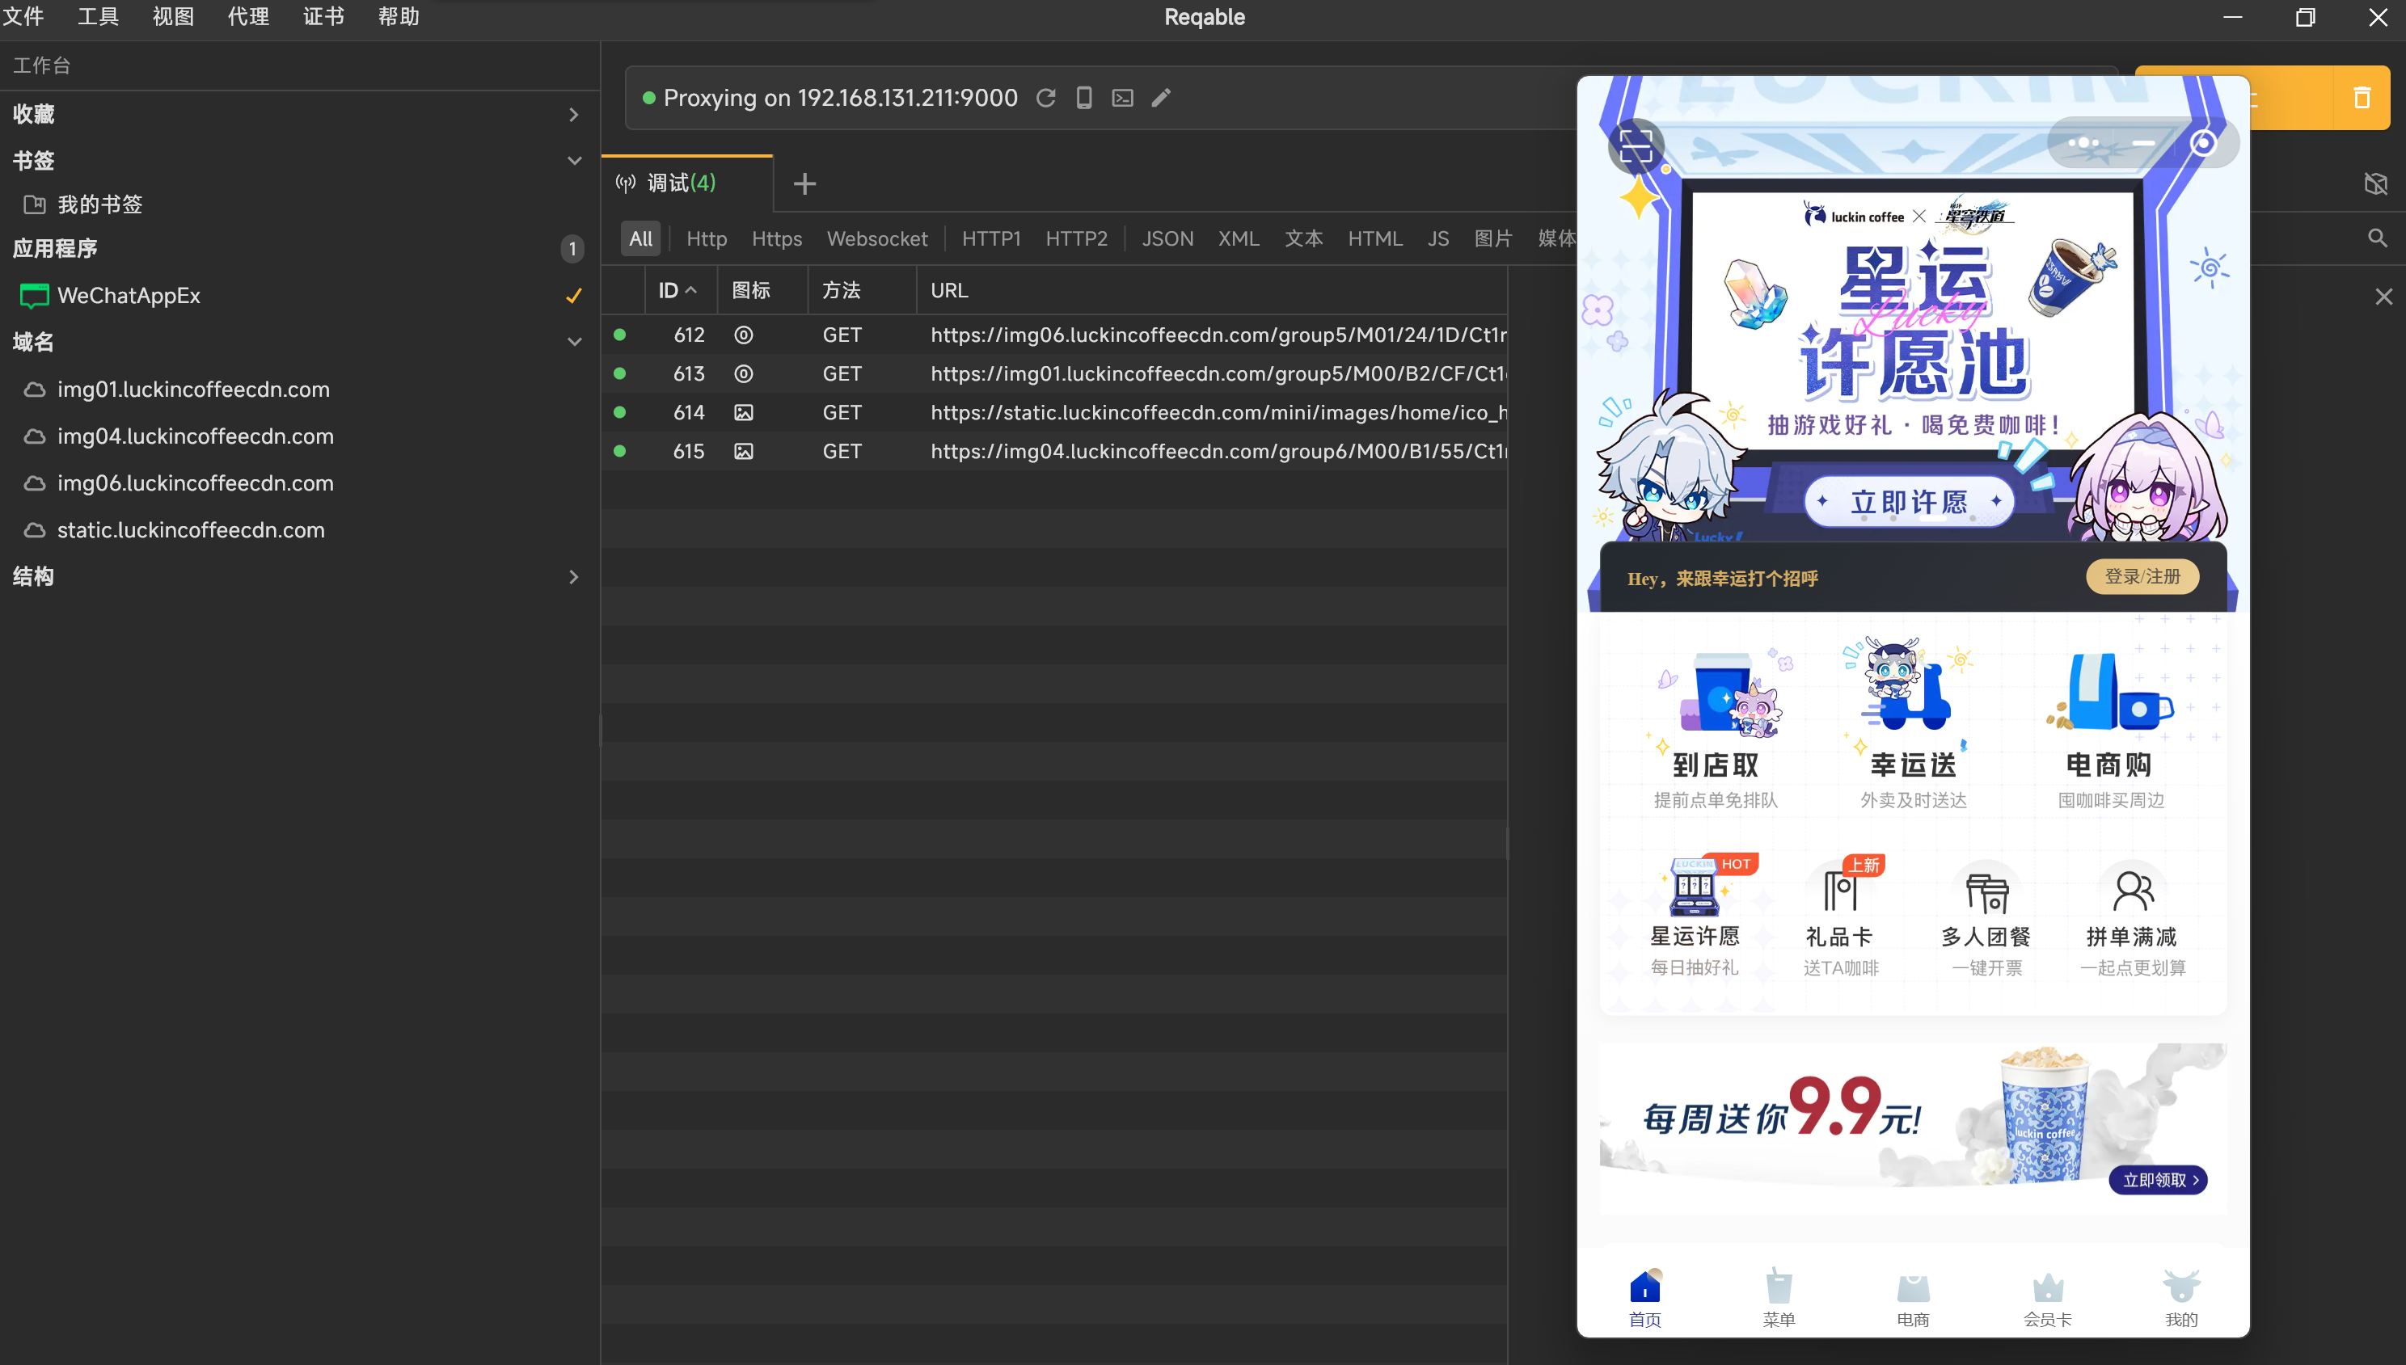
Task: Close the right panel with X icon
Action: coord(2383,297)
